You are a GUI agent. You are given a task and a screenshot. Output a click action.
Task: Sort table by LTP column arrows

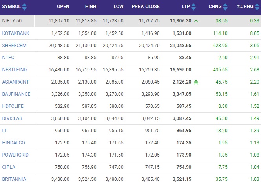tap(193, 7)
